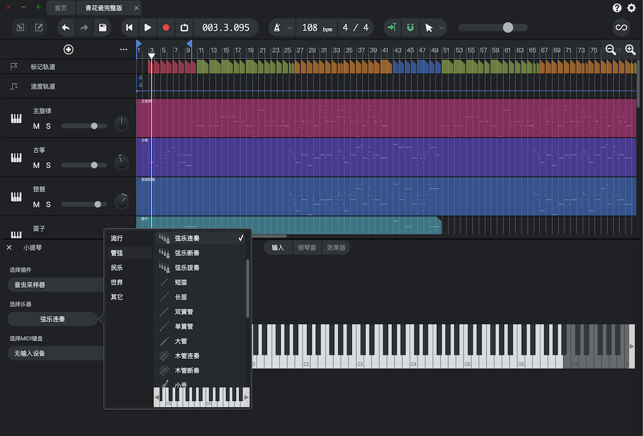
Task: Add a new track with the plus icon
Action: click(68, 49)
